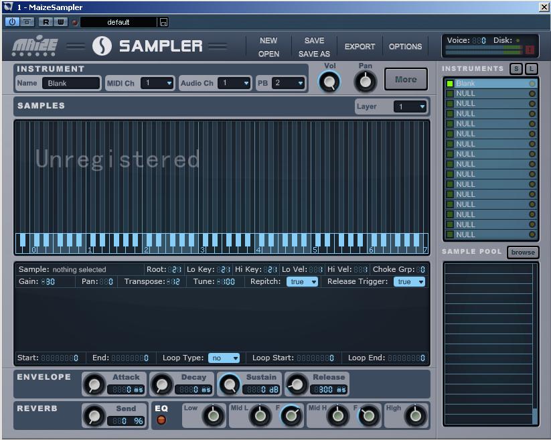
Task: Click the Loop Start value field
Action: [x=315, y=358]
